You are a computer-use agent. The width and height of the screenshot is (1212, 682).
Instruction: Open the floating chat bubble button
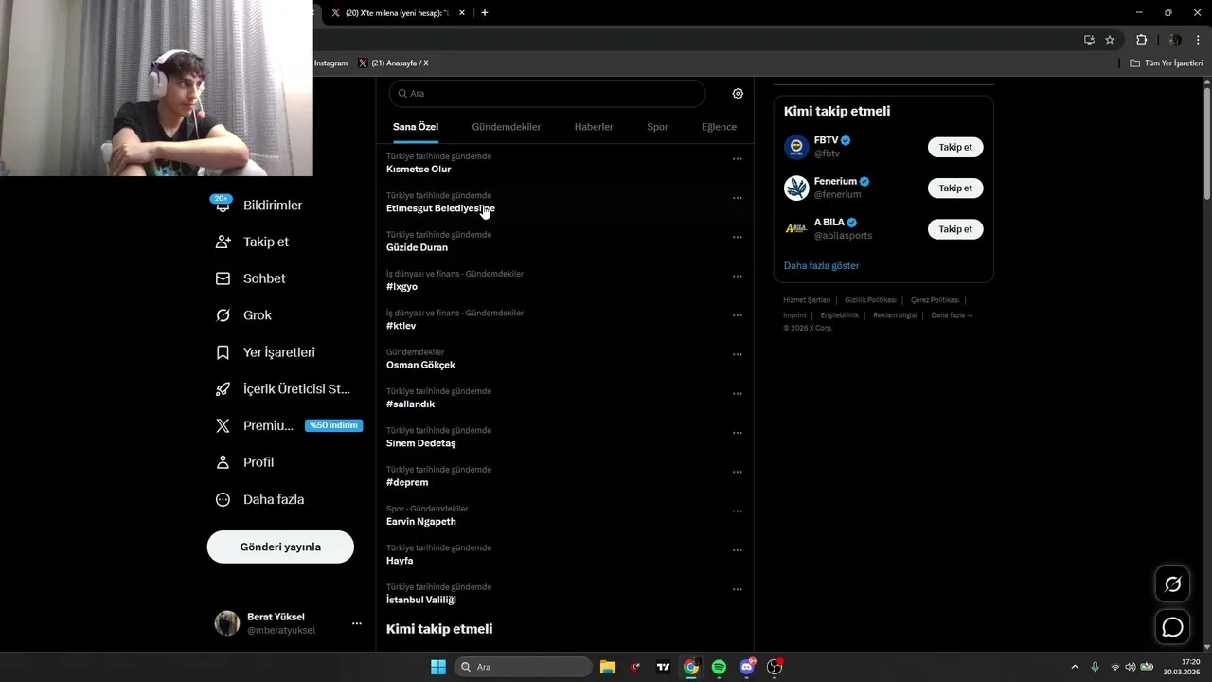[1172, 627]
